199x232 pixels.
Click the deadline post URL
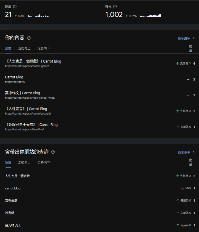pyautogui.click(x=24, y=130)
